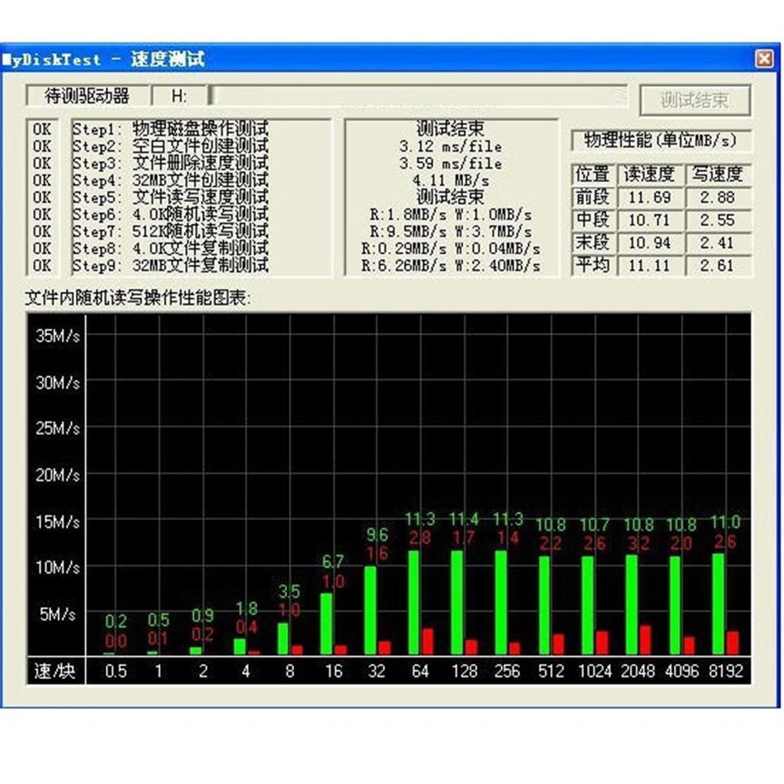Click the red write bar for block 2048
Viewport: 784px width, 784px height.
pos(645,640)
